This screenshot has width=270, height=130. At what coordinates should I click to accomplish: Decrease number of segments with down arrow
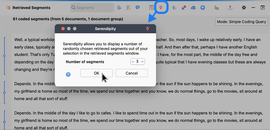pyautogui.click(x=133, y=62)
